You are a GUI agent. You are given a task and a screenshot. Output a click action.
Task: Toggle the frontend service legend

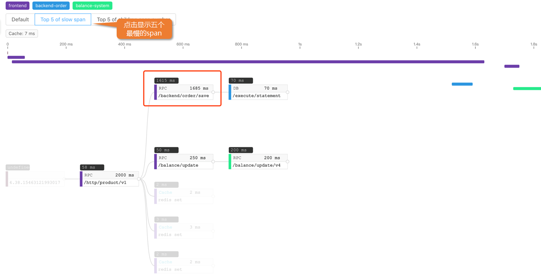click(x=17, y=5)
